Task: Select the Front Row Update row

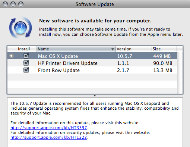Action: (92, 70)
